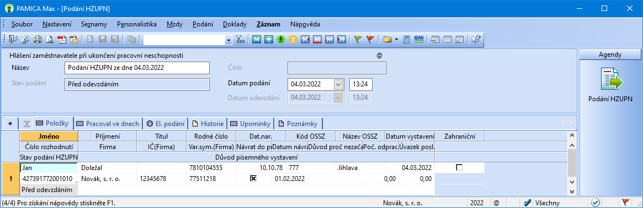643x208 pixels.
Task: Switch to Historie tab
Action: (208, 123)
